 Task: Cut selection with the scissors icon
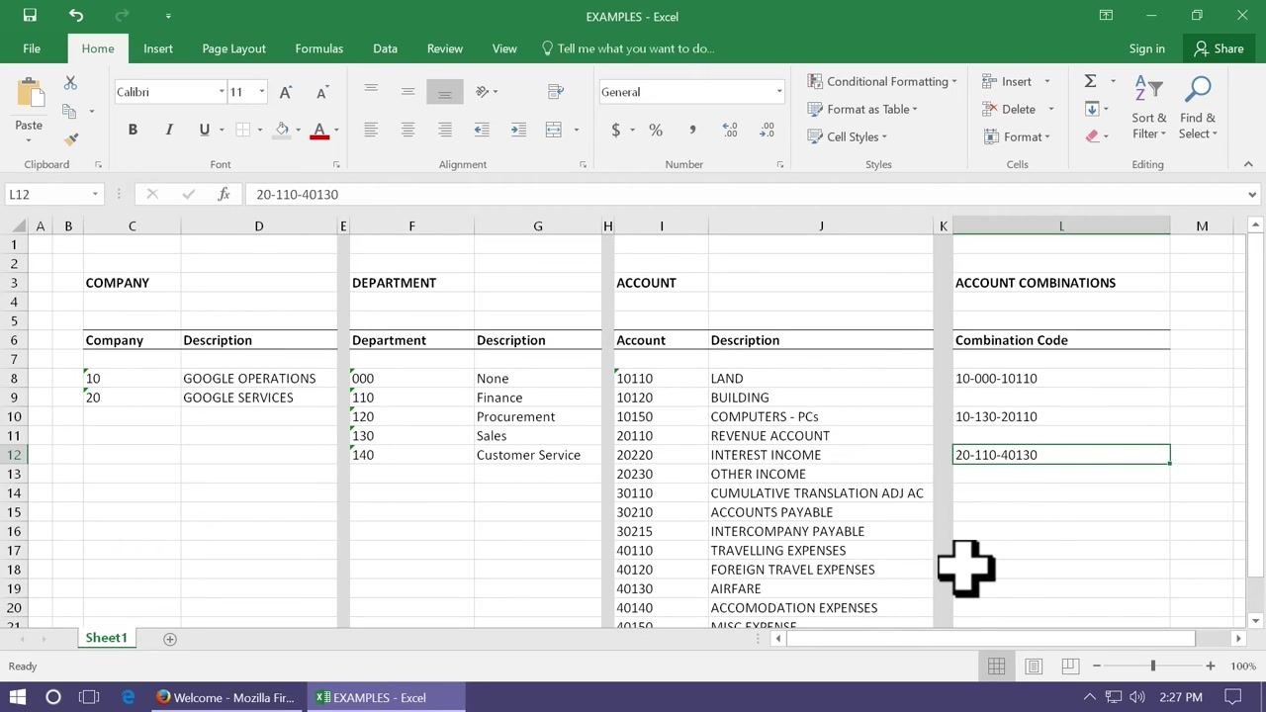tap(70, 83)
